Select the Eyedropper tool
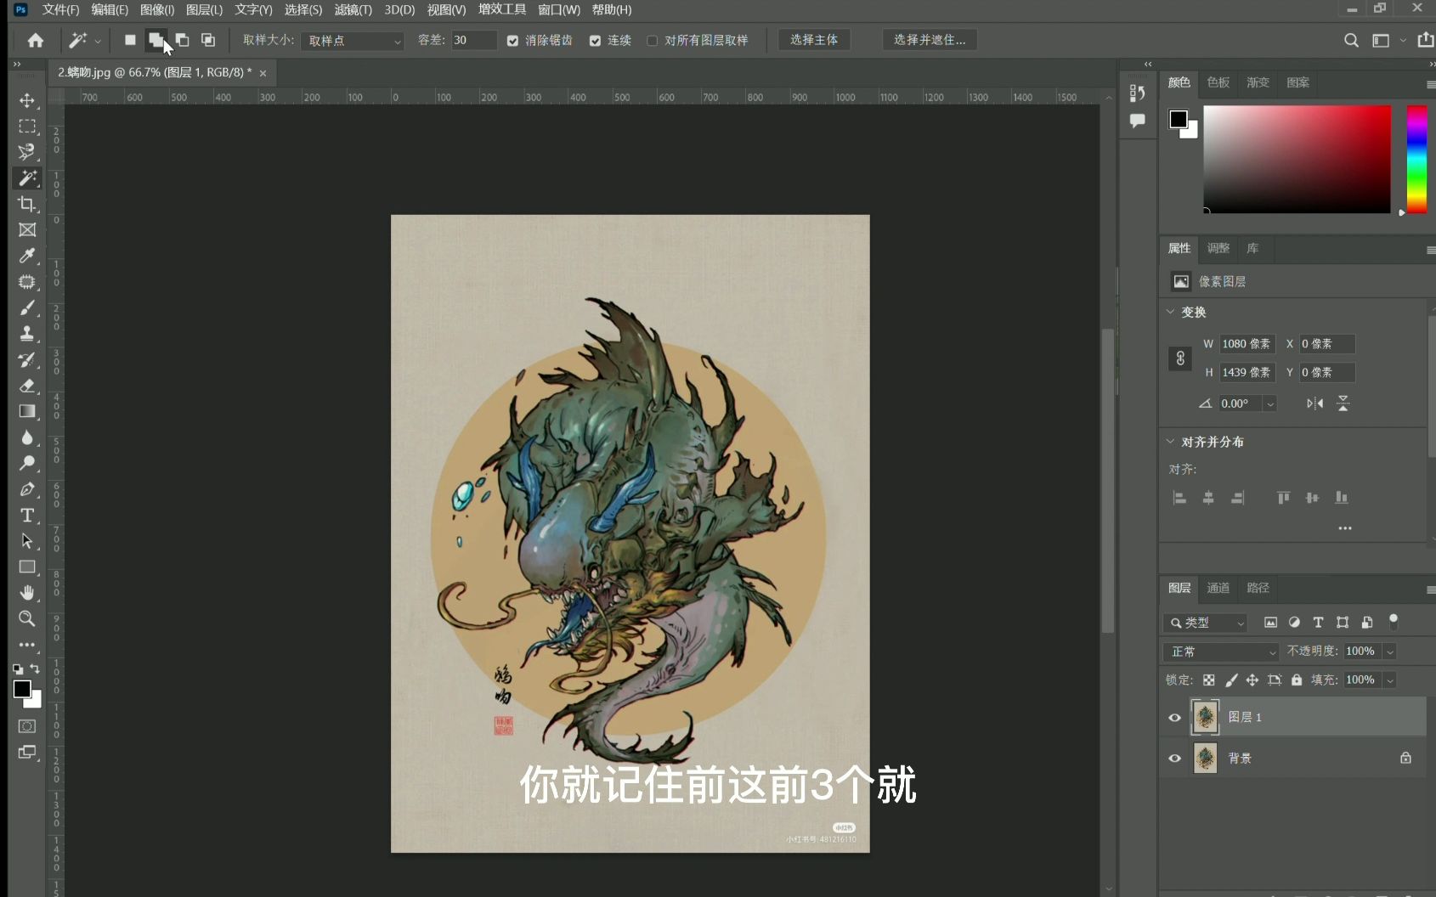 27,256
